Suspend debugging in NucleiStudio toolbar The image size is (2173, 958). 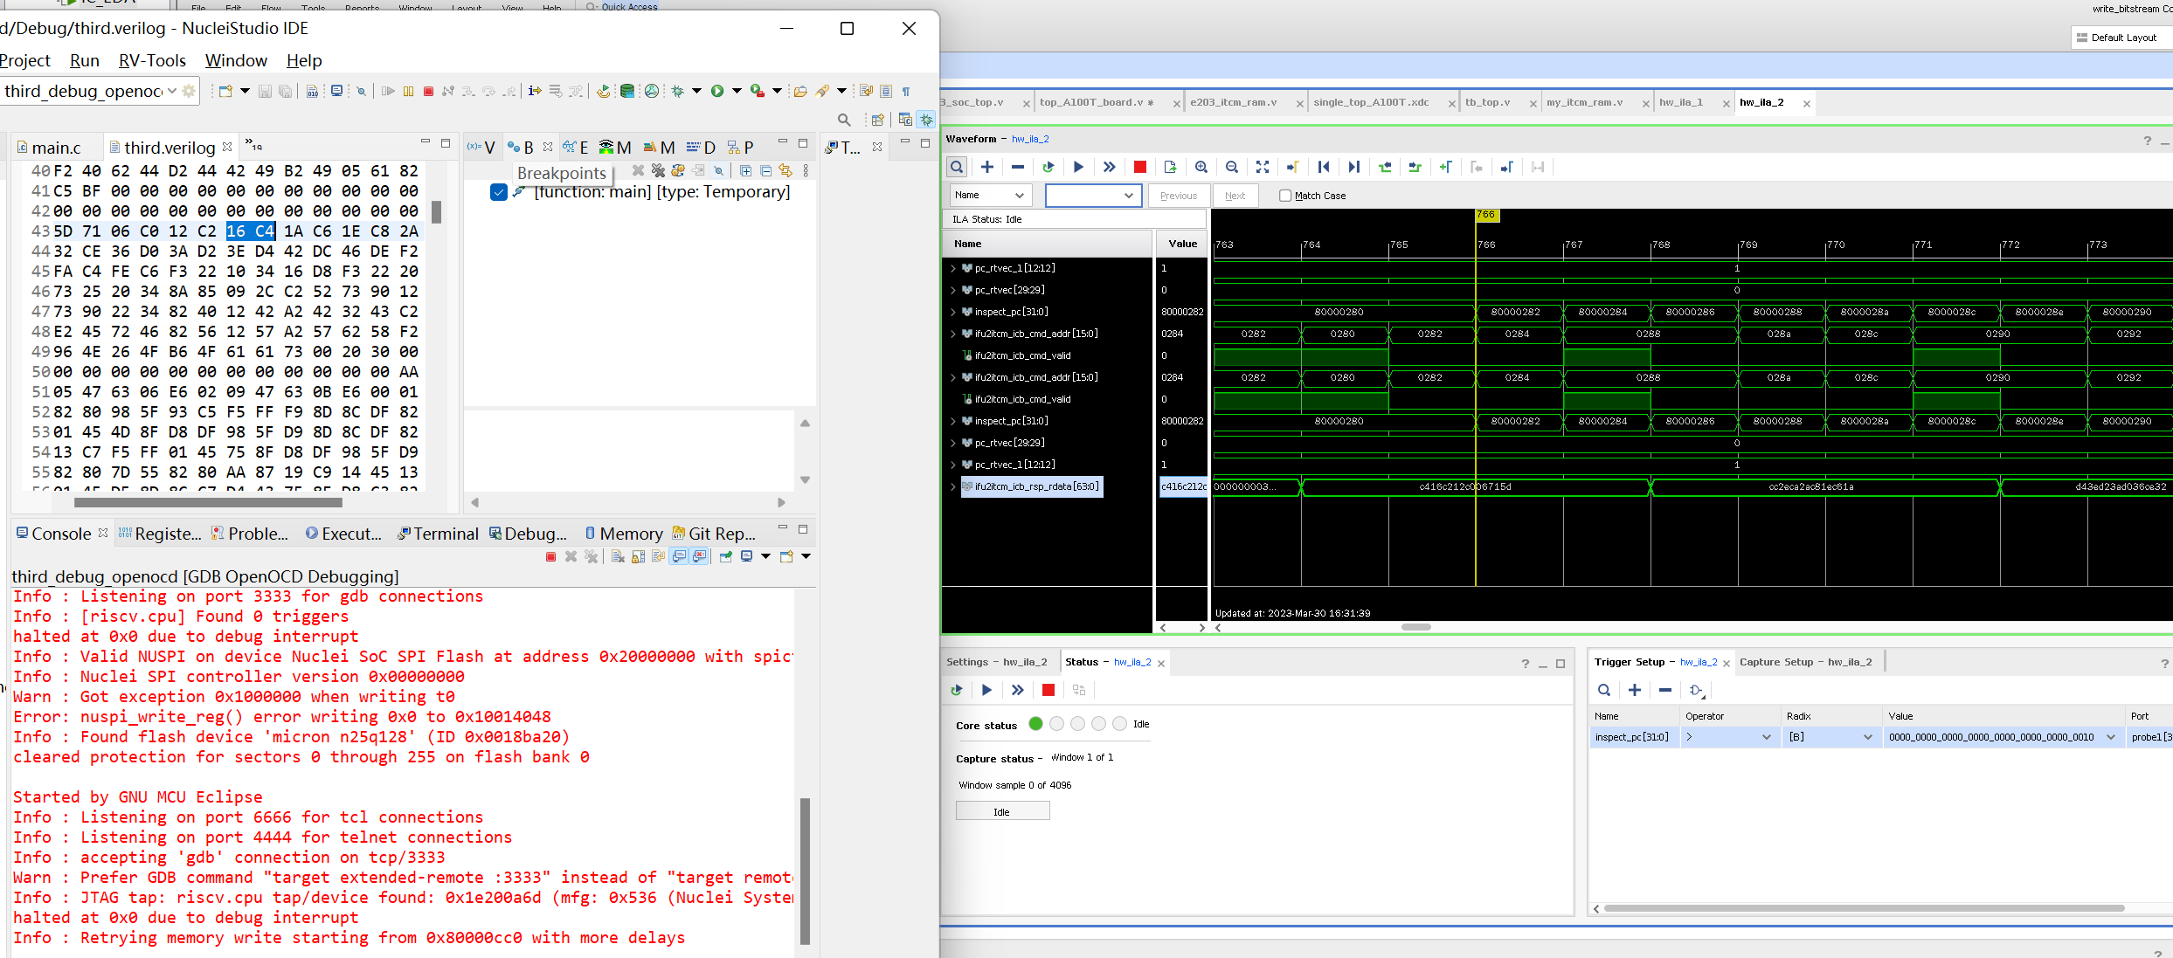[408, 91]
